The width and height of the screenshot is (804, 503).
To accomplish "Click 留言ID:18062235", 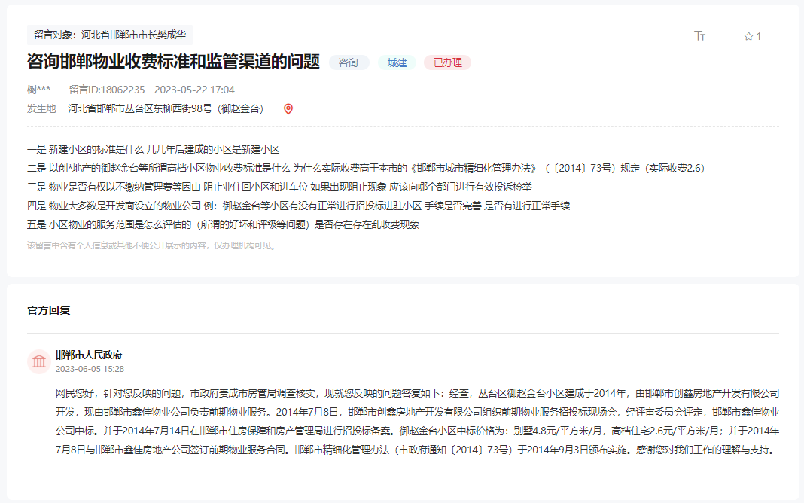I will [107, 90].
